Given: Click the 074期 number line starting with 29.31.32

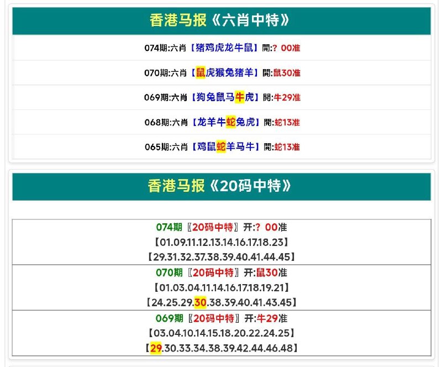Looking at the screenshot, I should [222, 257].
